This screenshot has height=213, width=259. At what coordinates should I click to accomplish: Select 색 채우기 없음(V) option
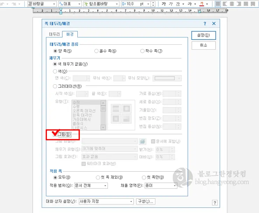tap(55, 64)
